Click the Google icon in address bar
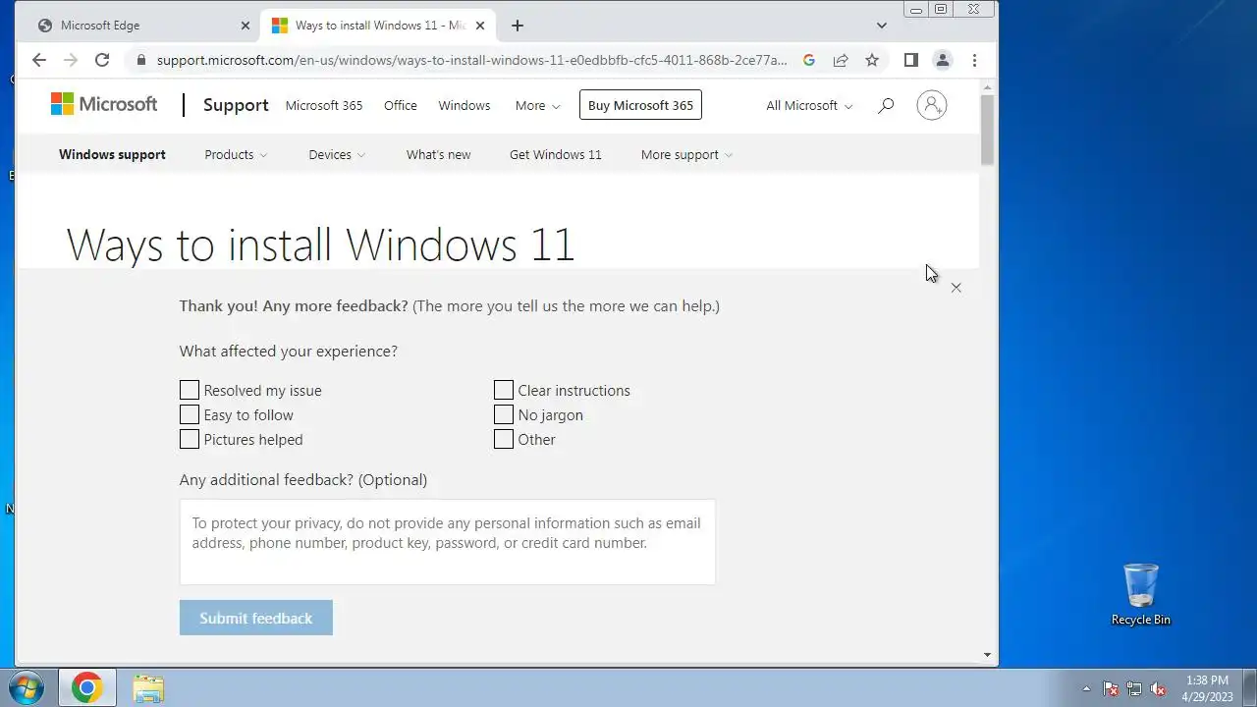The width and height of the screenshot is (1257, 707). tap(809, 60)
